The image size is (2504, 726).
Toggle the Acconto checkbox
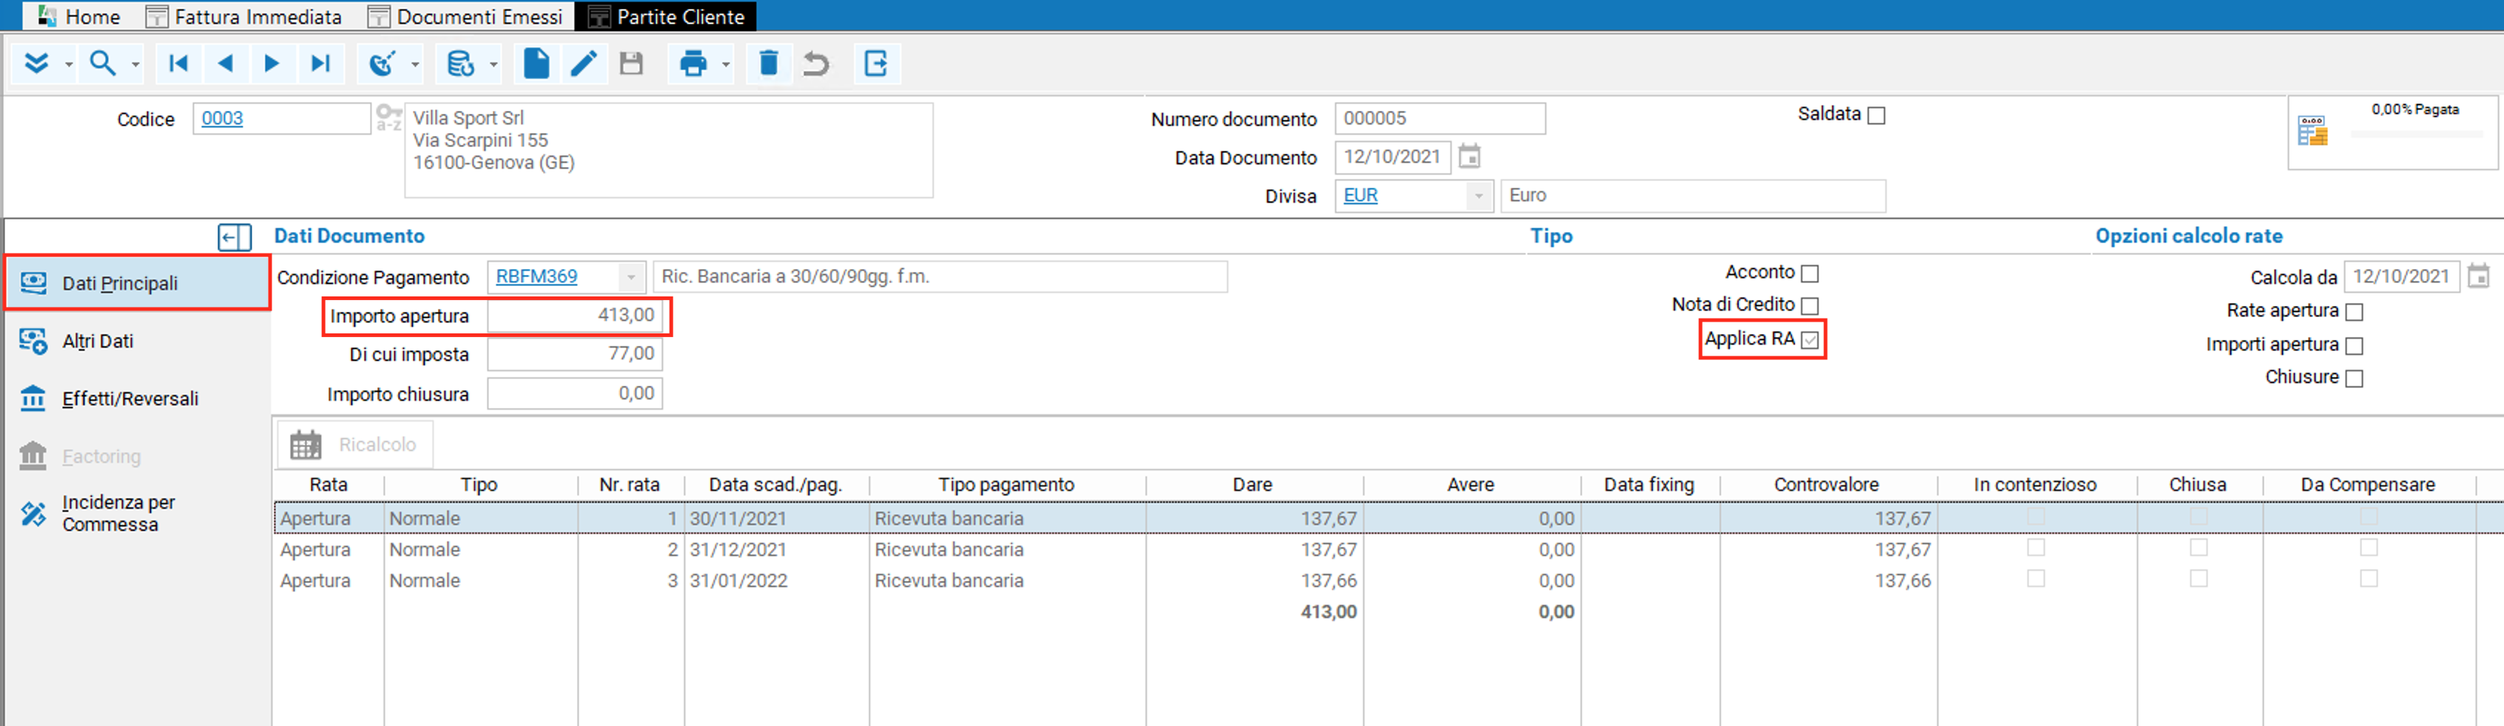click(1810, 274)
